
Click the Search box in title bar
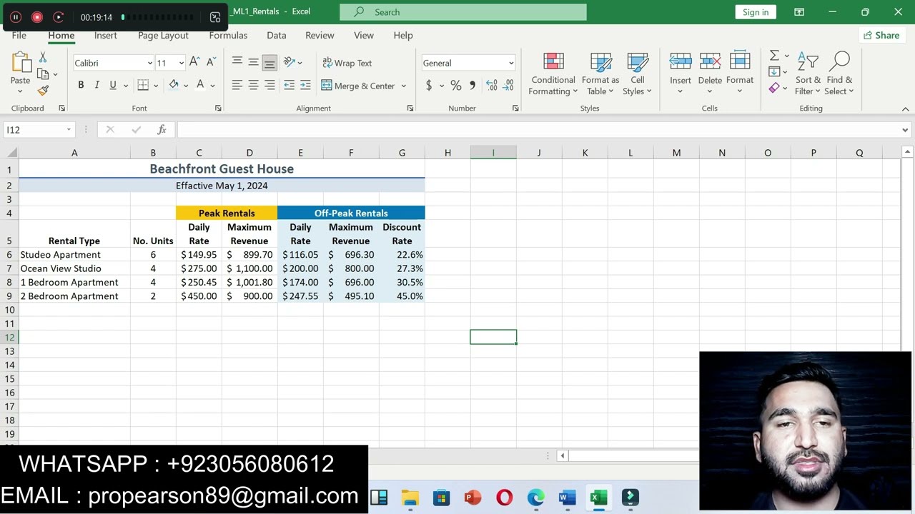pyautogui.click(x=463, y=12)
